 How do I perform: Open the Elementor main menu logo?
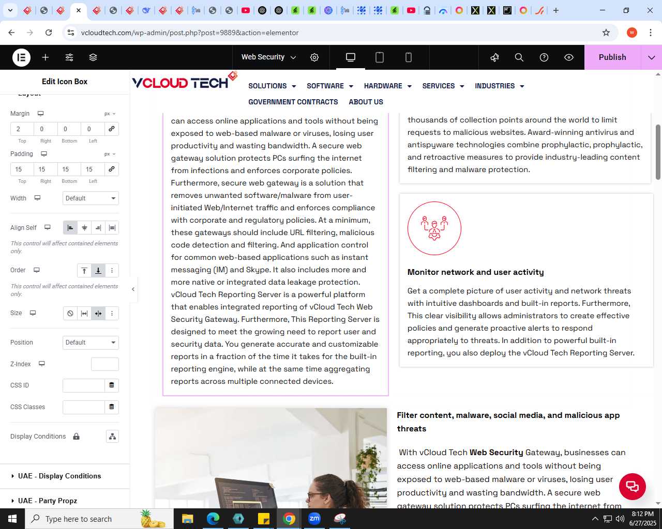[x=21, y=57]
